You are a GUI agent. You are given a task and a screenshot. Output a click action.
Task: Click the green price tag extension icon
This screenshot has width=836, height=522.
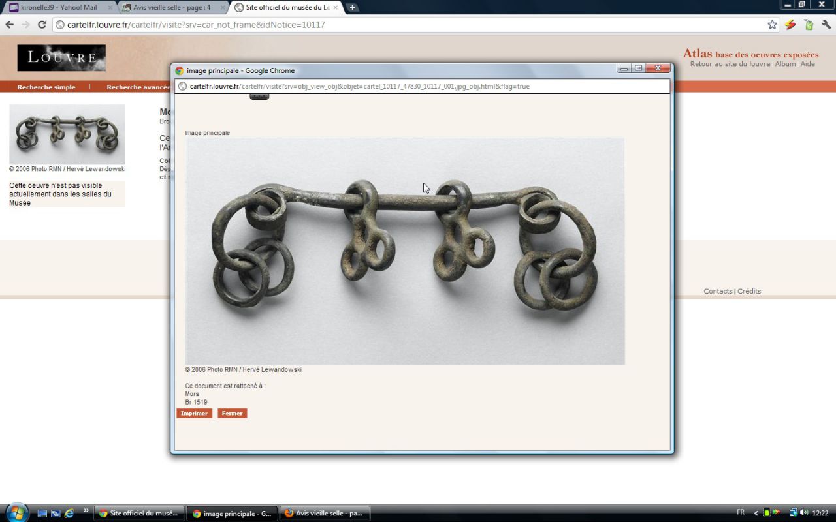point(809,25)
